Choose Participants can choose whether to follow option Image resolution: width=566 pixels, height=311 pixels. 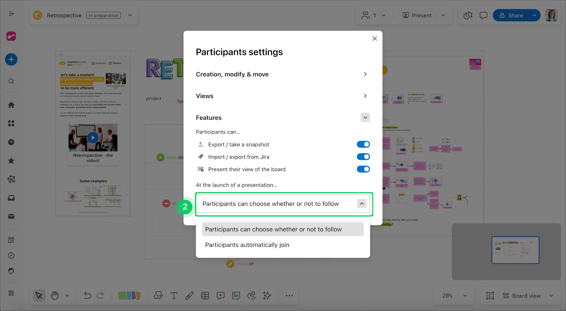pos(273,229)
